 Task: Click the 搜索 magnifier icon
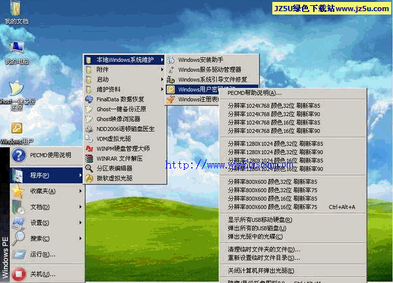tap(18, 238)
